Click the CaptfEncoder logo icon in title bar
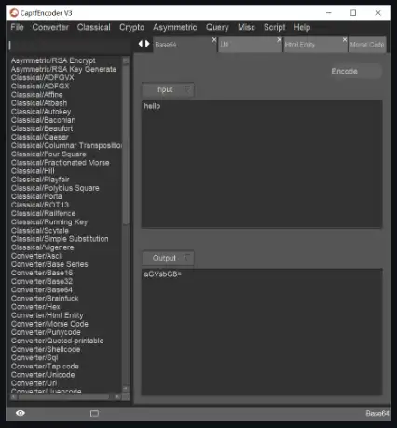This screenshot has width=397, height=428. click(x=14, y=13)
